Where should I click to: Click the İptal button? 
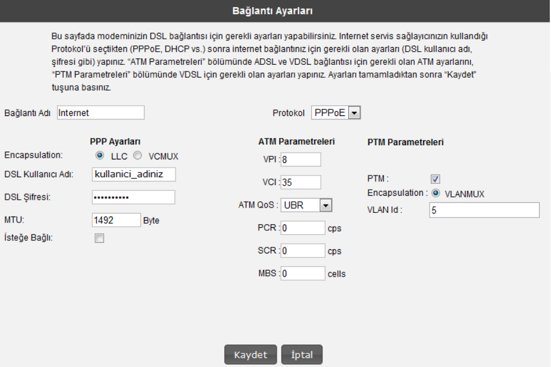pyautogui.click(x=302, y=353)
